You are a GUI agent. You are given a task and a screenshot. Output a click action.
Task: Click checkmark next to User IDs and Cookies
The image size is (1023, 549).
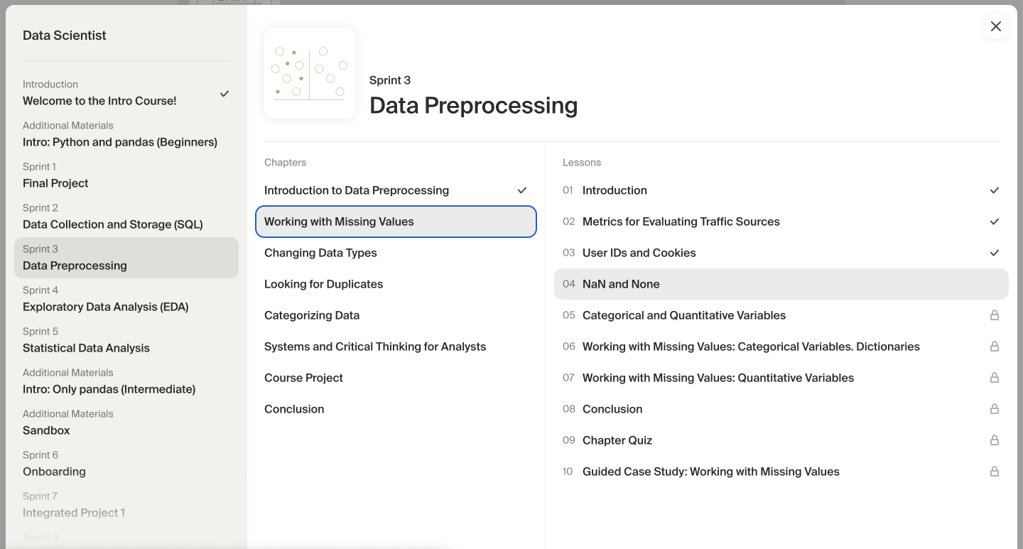[995, 253]
